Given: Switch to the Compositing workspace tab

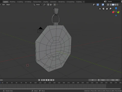Looking at the screenshot, I should tap(70, 2).
